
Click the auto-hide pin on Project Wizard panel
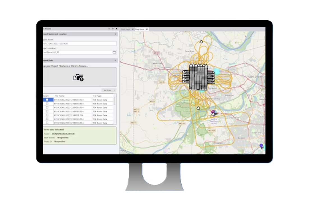tap(113, 28)
